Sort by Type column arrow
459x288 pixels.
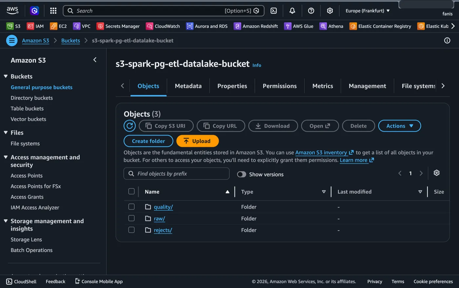pyautogui.click(x=324, y=192)
